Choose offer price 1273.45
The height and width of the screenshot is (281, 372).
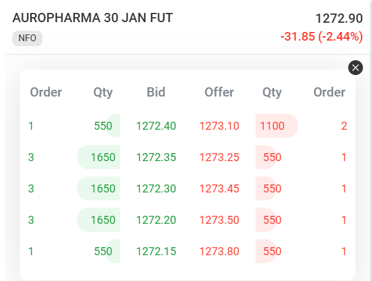tap(219, 189)
